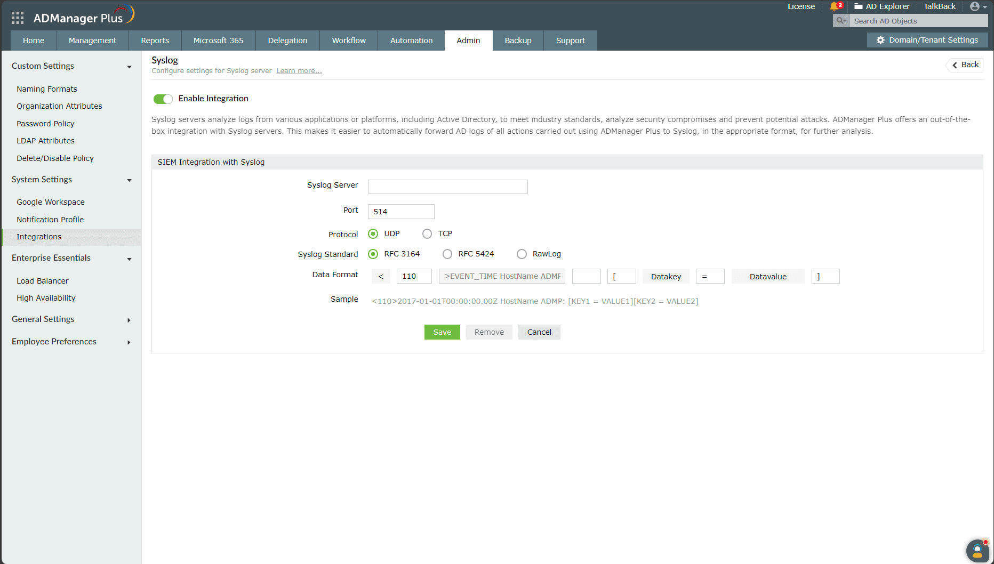Open AD Explorer folder icon
994x564 pixels.
[x=859, y=6]
